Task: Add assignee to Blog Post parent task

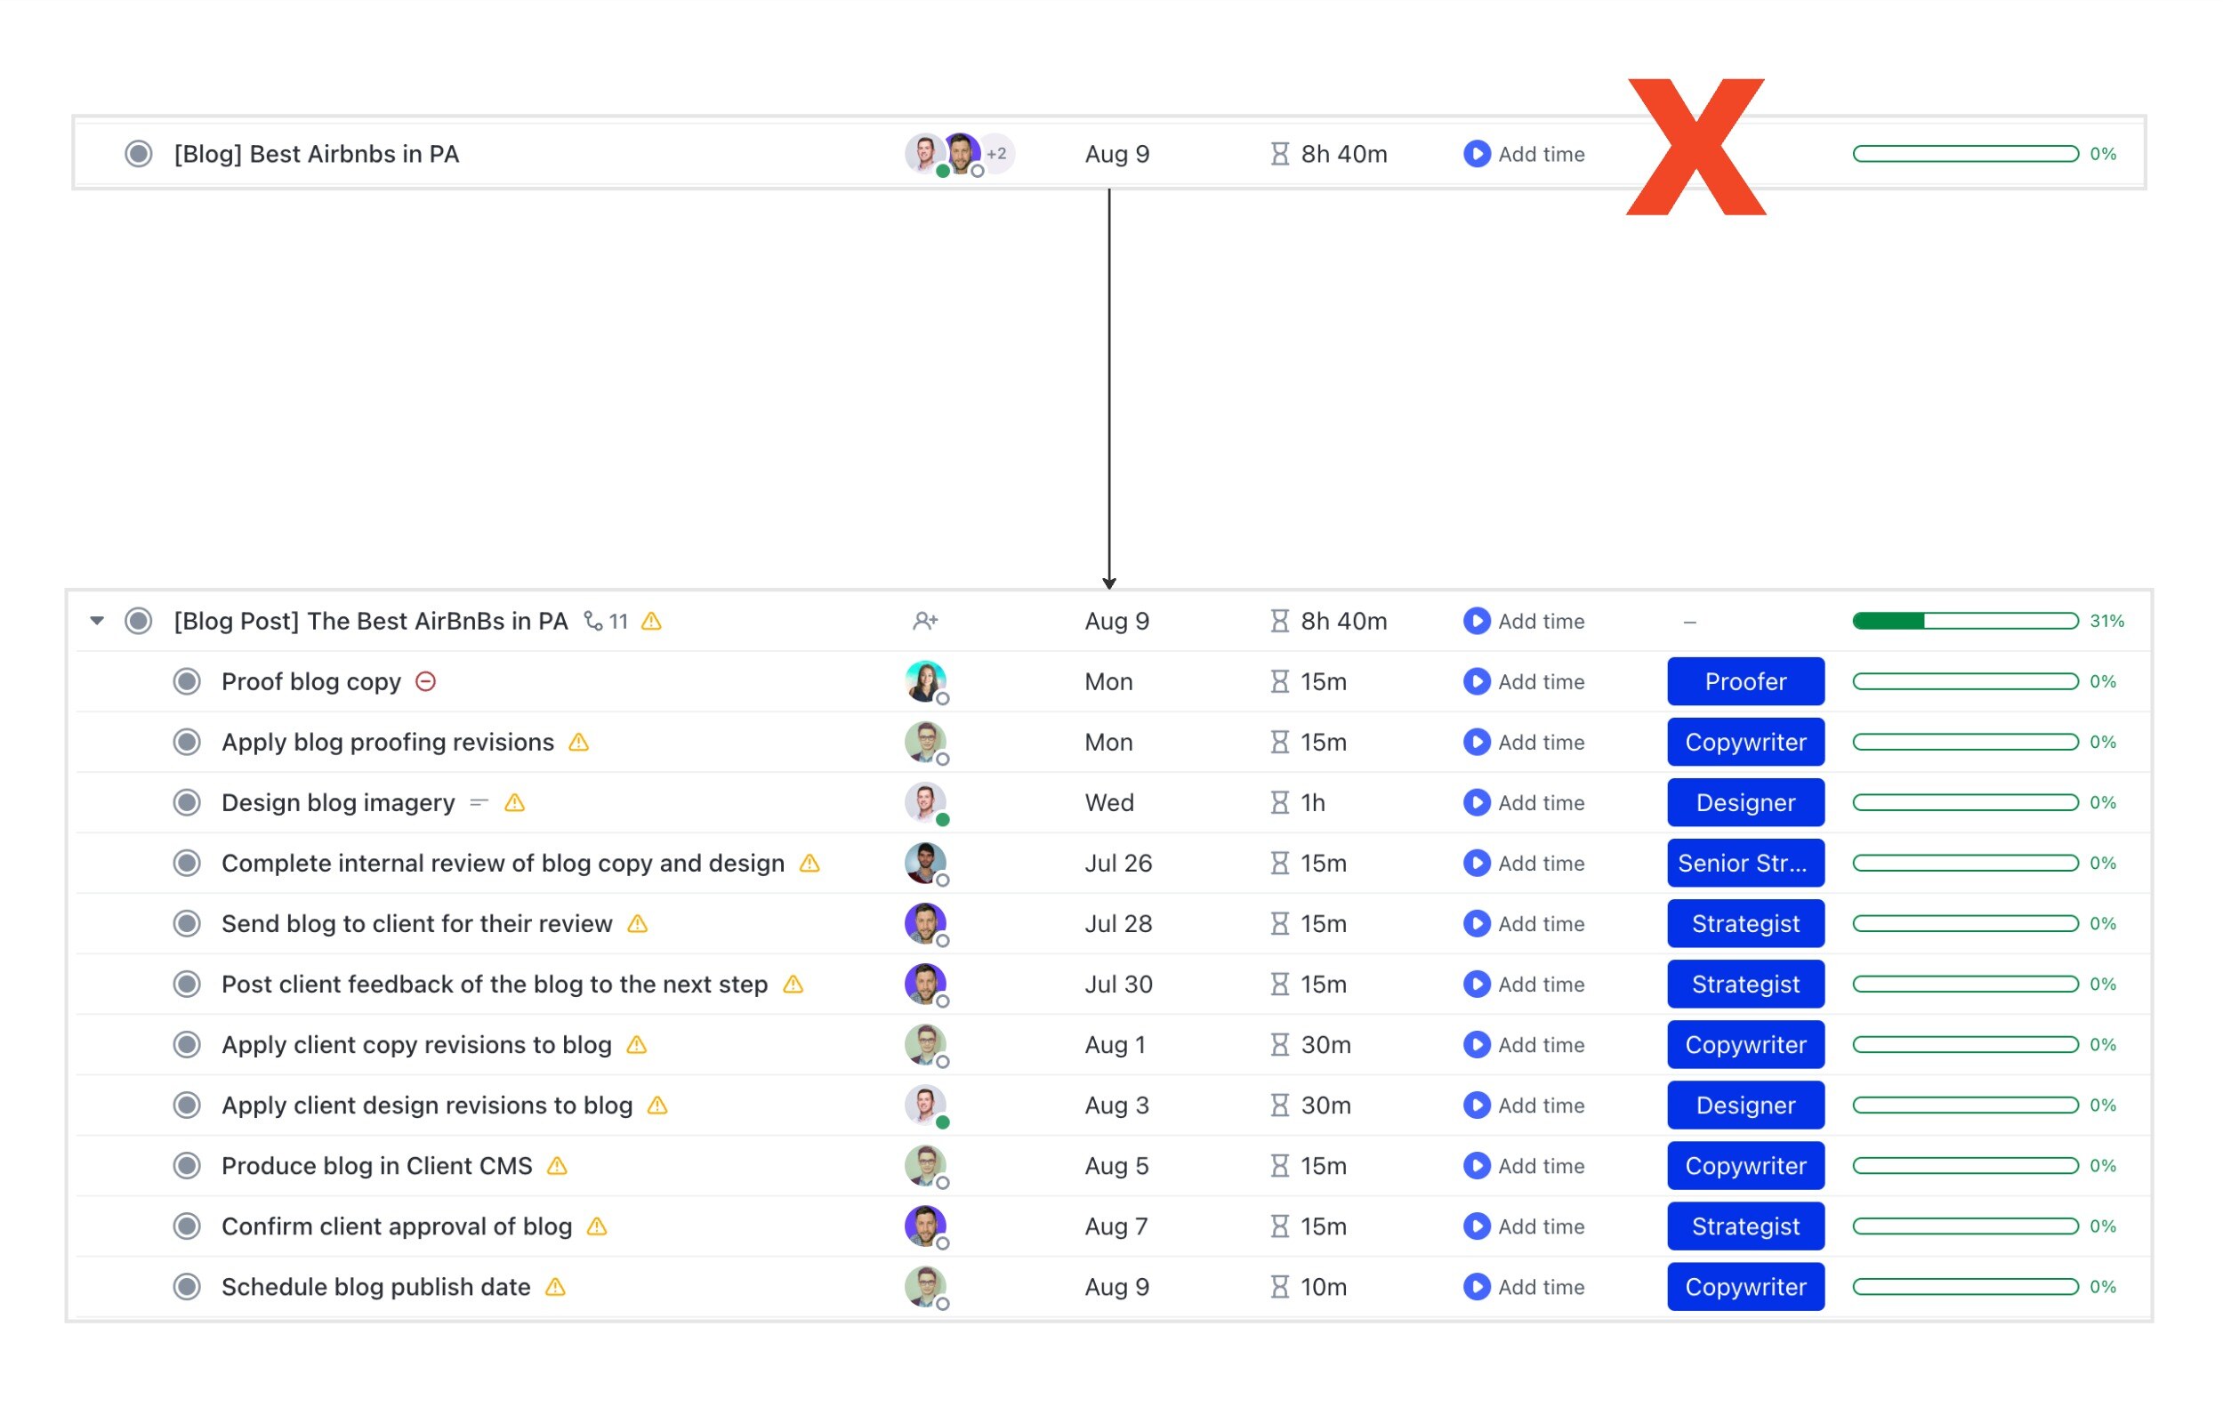Action: pyautogui.click(x=925, y=621)
